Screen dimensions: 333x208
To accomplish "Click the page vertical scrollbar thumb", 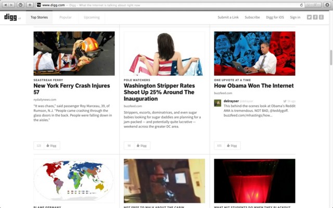I will tap(331, 58).
